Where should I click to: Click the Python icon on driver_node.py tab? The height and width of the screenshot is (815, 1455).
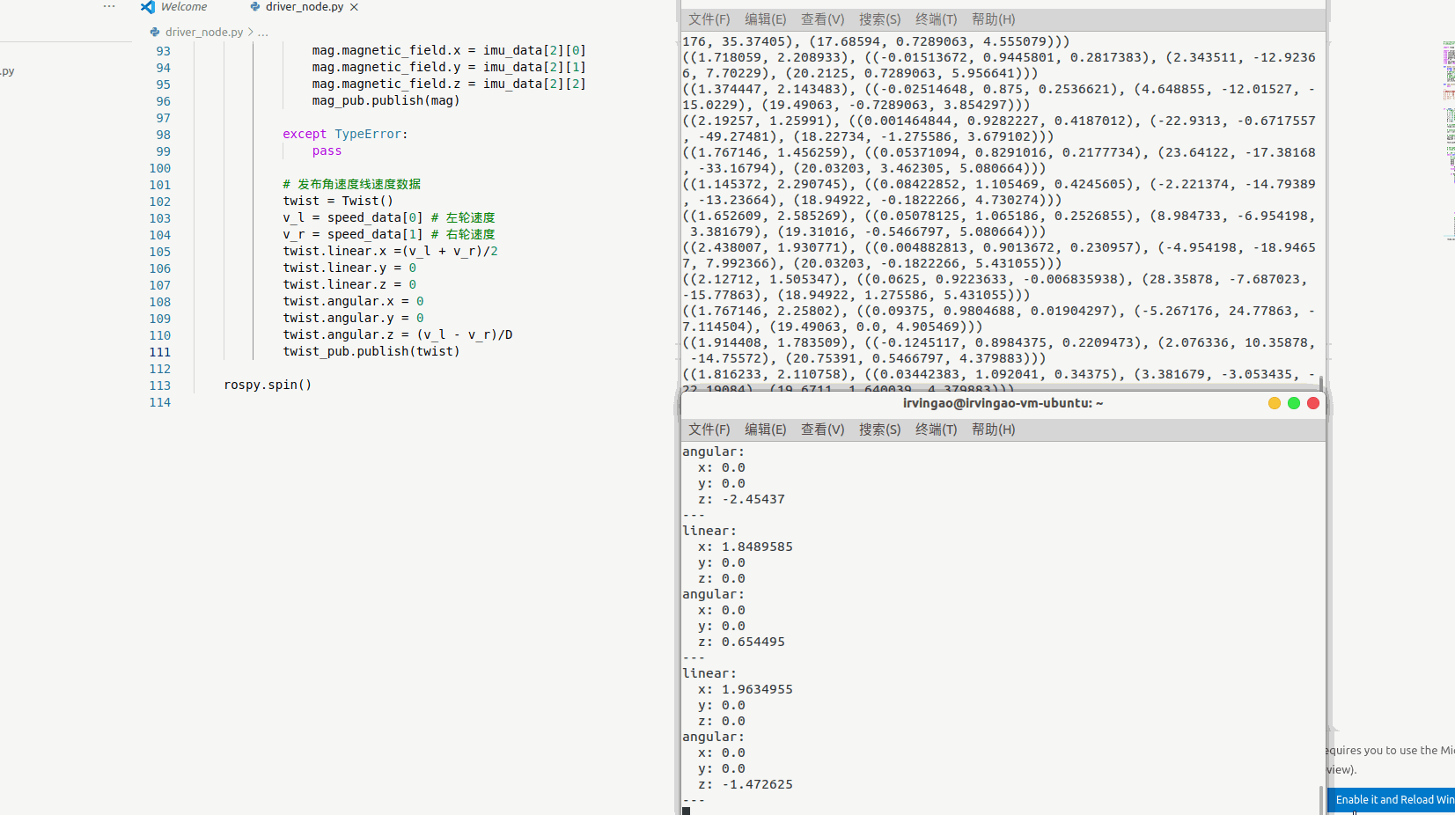click(255, 6)
